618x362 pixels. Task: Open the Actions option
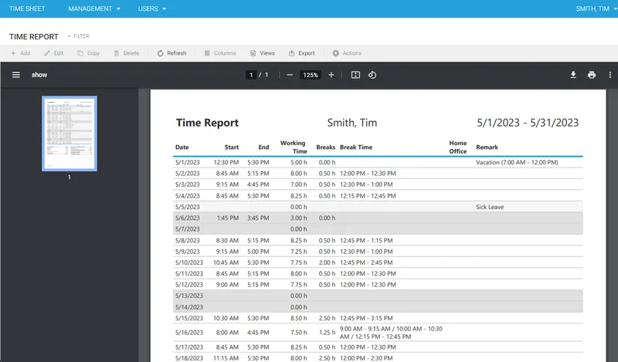(x=347, y=53)
